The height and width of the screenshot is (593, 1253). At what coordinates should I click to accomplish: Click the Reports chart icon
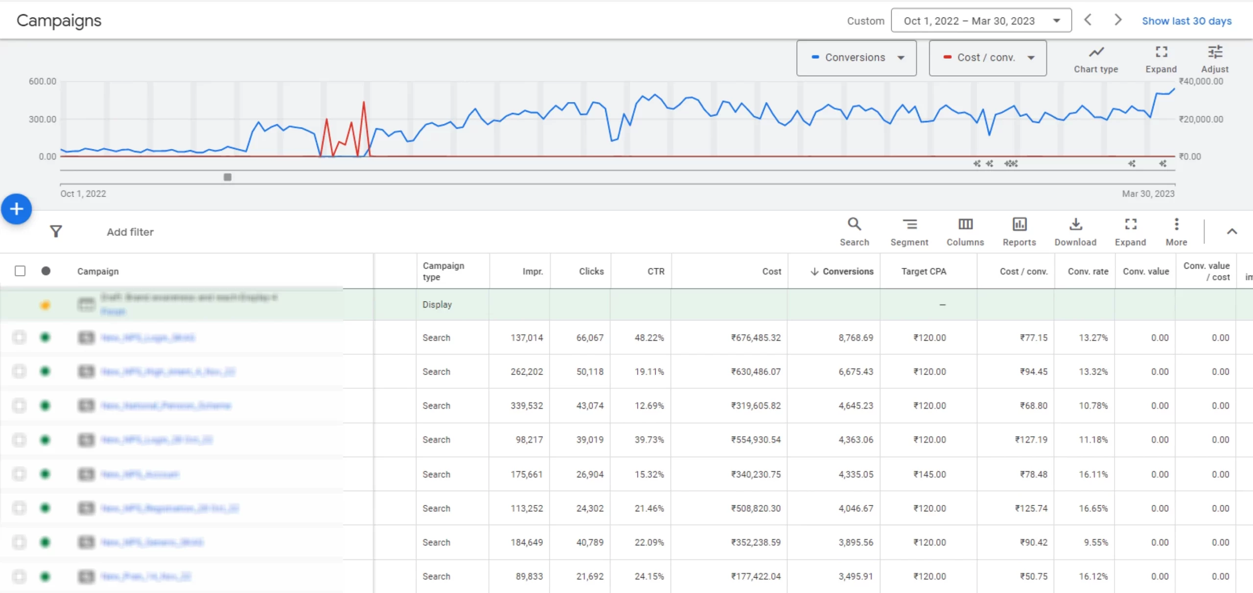[x=1019, y=224]
